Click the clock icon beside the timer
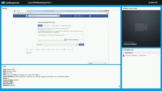 pyautogui.click(x=149, y=3)
